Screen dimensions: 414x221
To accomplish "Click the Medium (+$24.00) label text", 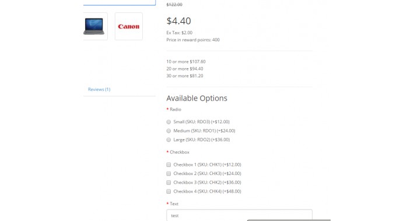I will click(204, 131).
